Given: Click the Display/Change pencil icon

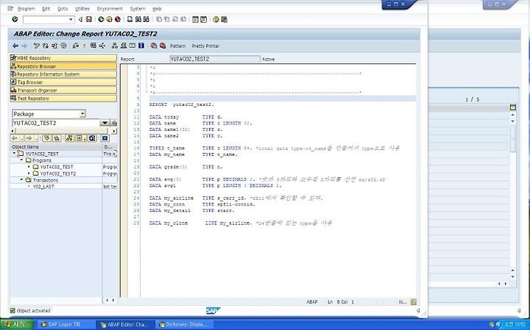Looking at the screenshot, I should point(37,46).
